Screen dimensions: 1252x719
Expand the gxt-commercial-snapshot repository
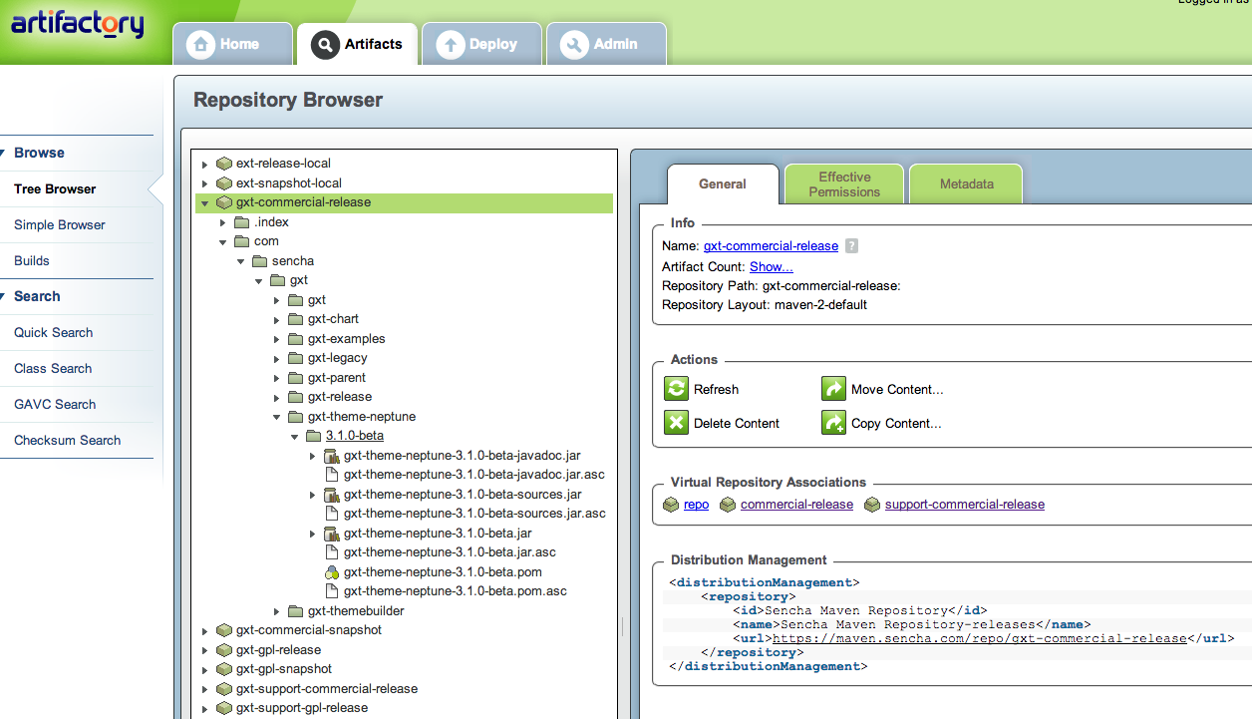[205, 630]
